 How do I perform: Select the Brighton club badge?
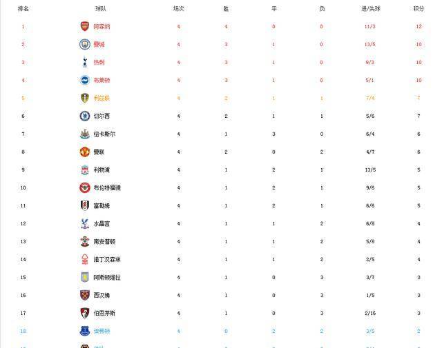click(85, 80)
